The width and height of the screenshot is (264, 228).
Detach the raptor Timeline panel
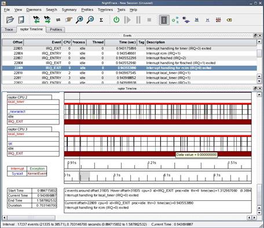coord(255,89)
